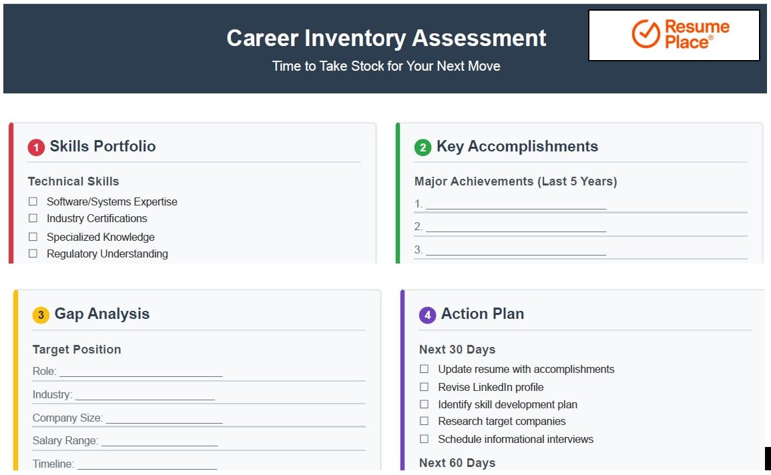Click the Industry blank field
Viewport: 771px width, 475px height.
click(145, 396)
